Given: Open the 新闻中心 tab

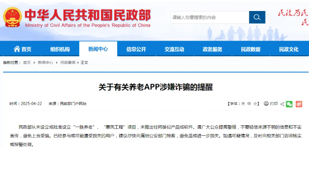Looking at the screenshot, I should pos(98,49).
